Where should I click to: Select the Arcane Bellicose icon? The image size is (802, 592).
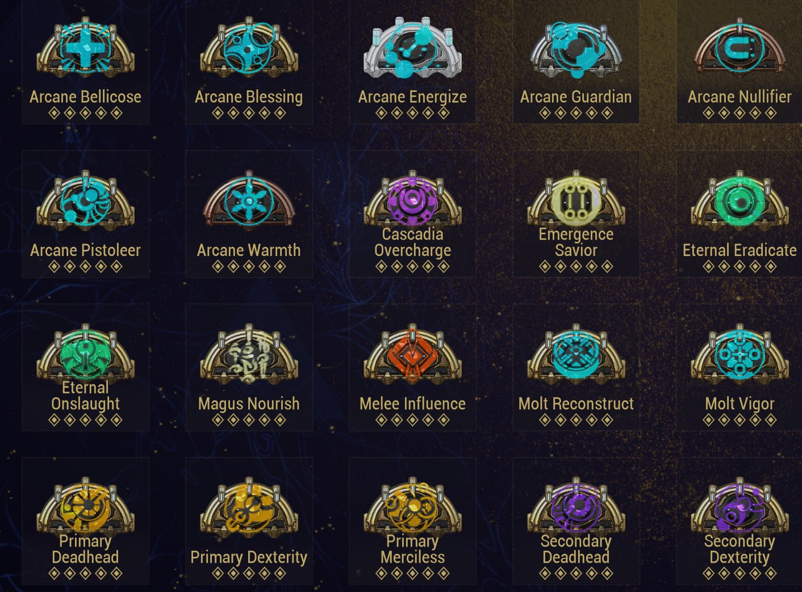(x=86, y=49)
